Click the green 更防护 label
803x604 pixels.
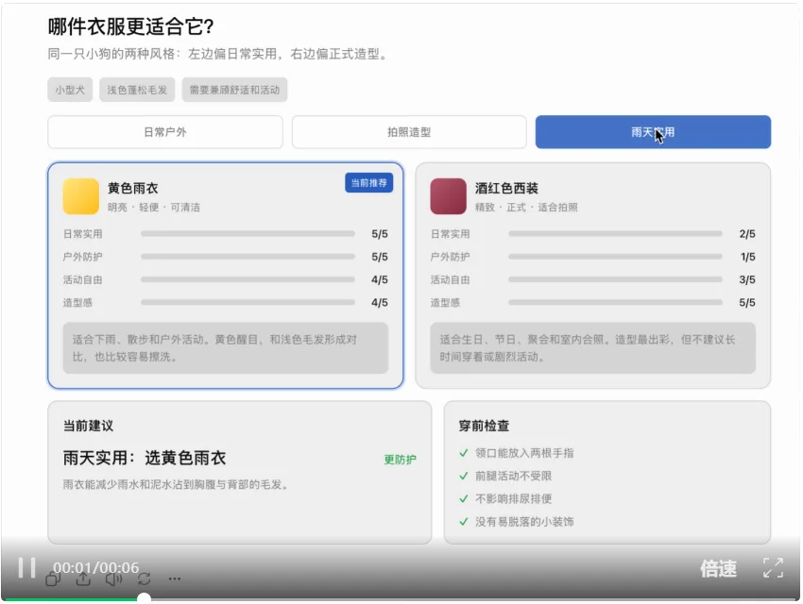click(400, 460)
